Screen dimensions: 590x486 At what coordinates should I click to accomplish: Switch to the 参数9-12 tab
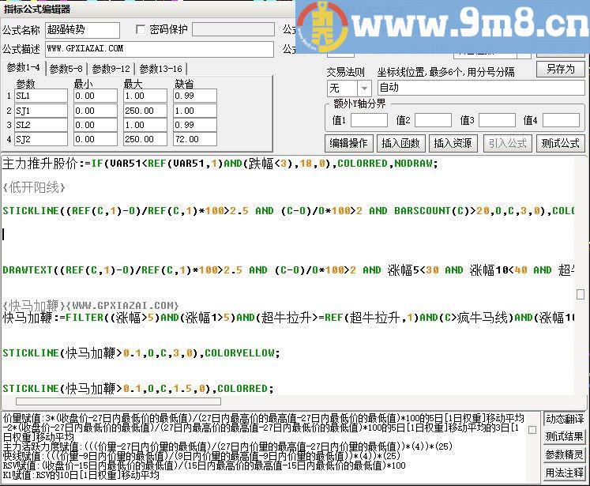(x=111, y=69)
